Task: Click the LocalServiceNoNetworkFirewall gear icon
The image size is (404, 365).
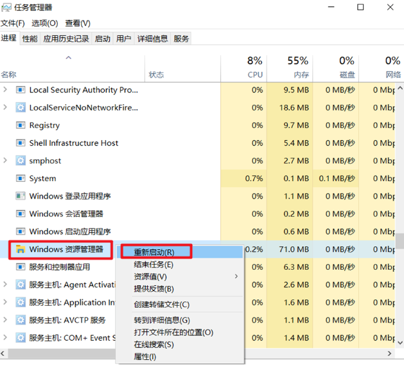Action: [21, 107]
